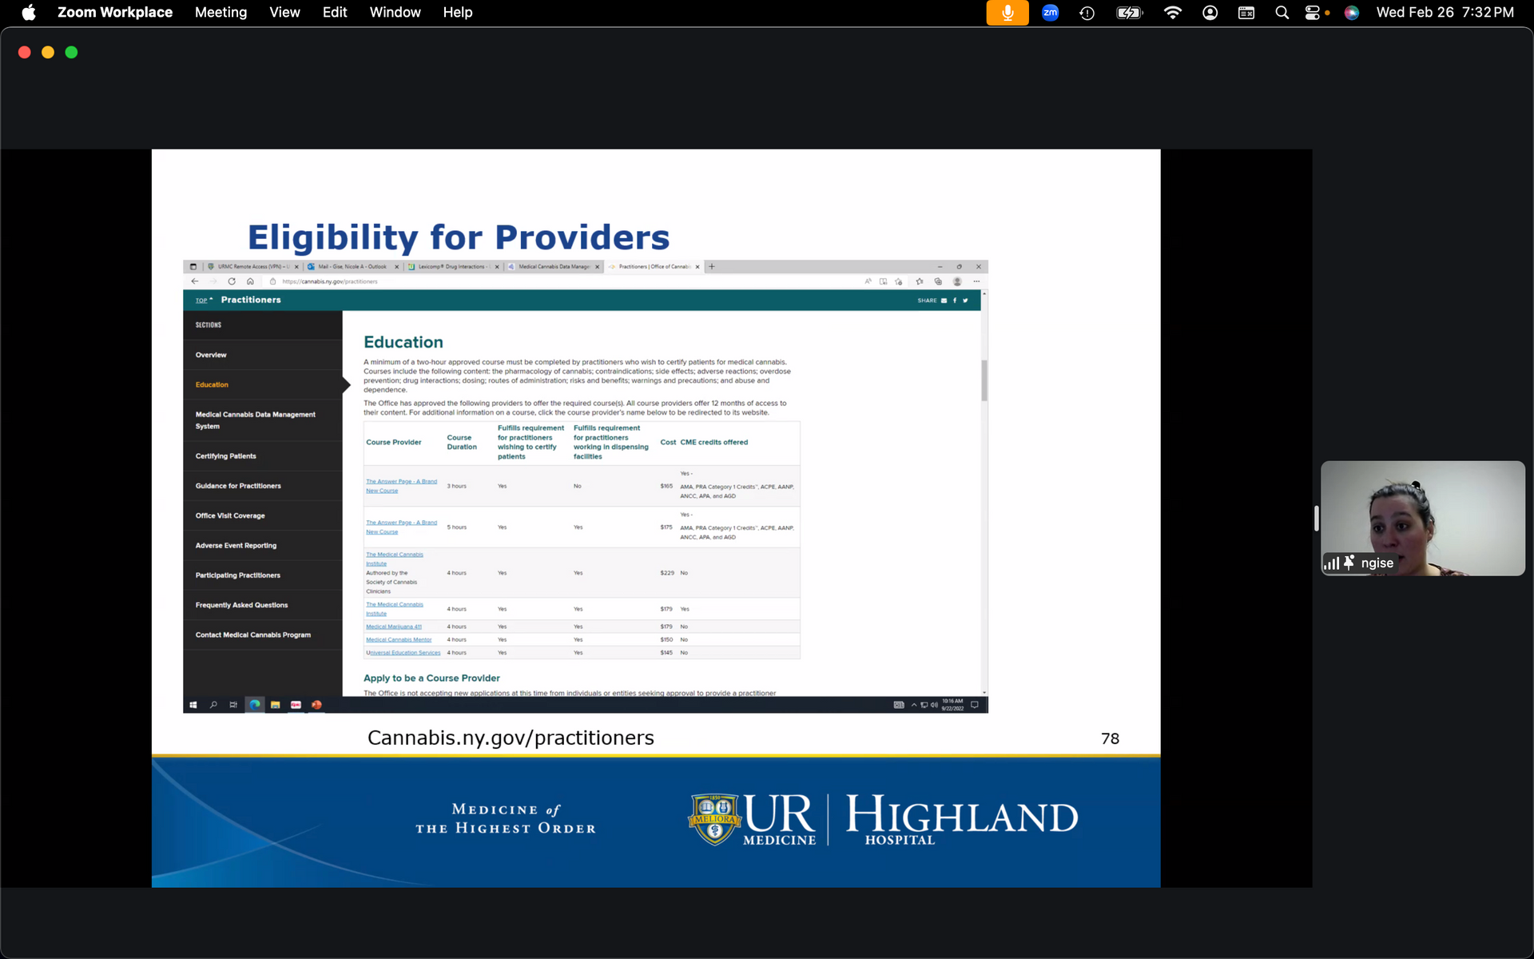Open the Zoom menu bar status icon
The height and width of the screenshot is (959, 1534).
tap(1050, 13)
